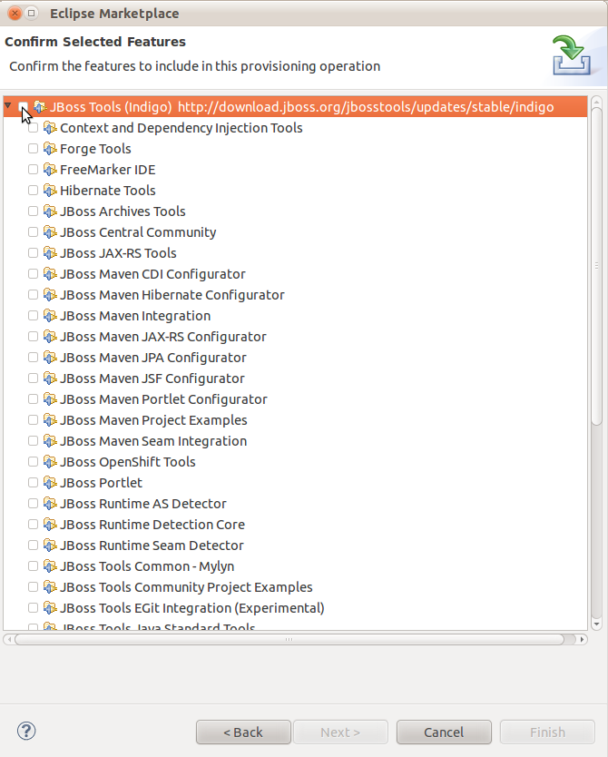
Task: Click the FreeMarker IDE feature icon
Action: [x=50, y=170]
